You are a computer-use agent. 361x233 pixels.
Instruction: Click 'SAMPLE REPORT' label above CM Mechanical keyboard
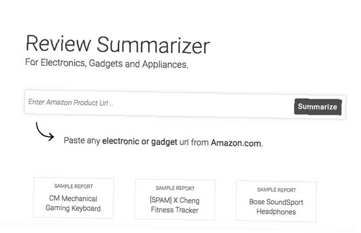pos(73,186)
